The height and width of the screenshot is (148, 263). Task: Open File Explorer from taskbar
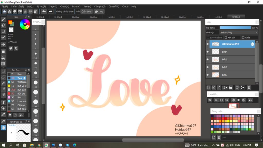point(32,145)
